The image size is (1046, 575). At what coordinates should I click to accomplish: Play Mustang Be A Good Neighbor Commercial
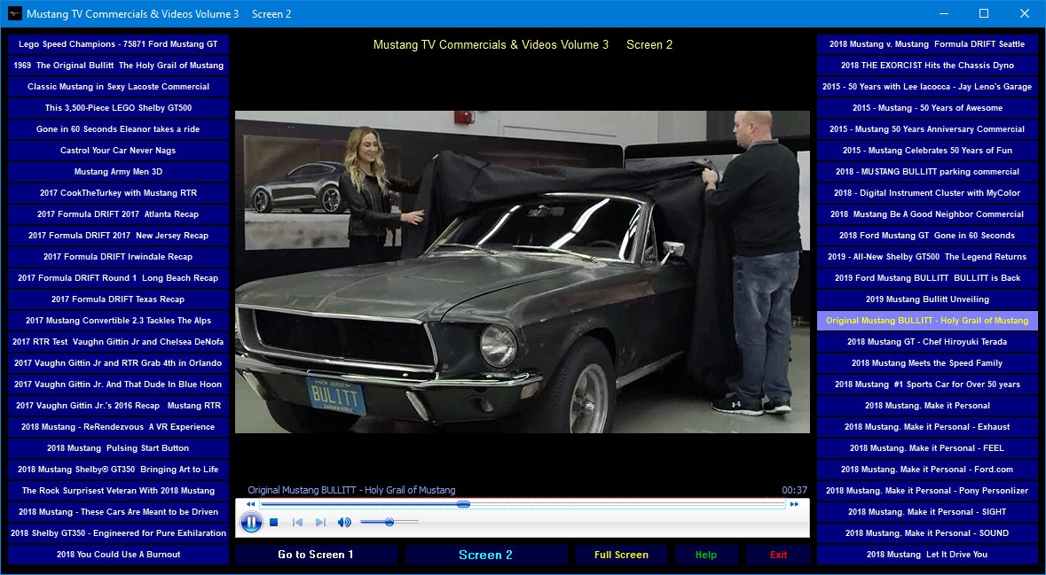[x=927, y=214]
